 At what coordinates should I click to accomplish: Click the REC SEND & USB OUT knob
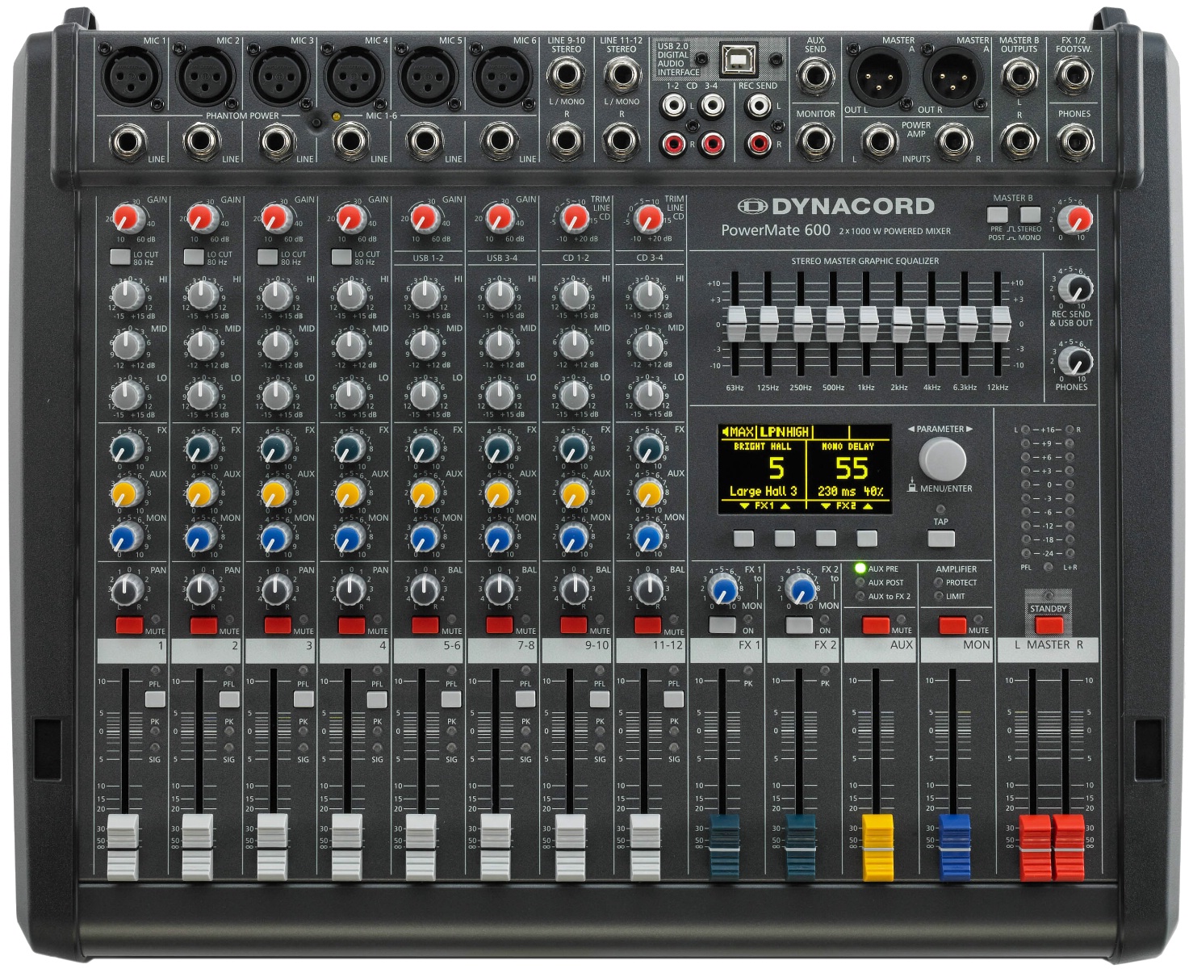coord(1076,287)
